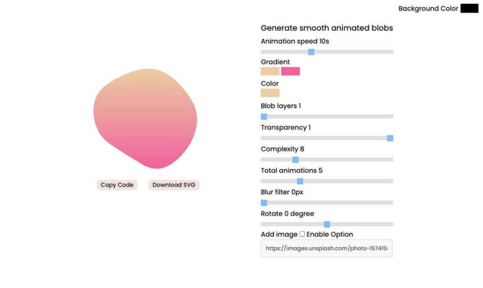
Task: Click the far right end of the Blur filter track
Action: click(x=392, y=203)
